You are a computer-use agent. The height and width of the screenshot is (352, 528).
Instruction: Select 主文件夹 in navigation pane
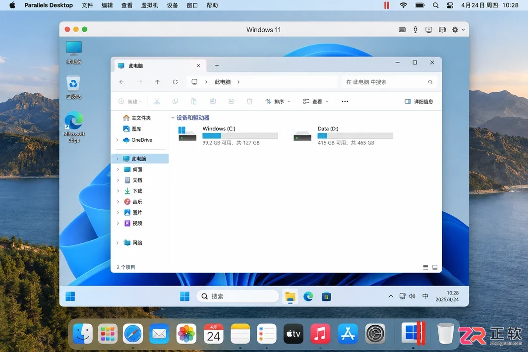coord(137,117)
